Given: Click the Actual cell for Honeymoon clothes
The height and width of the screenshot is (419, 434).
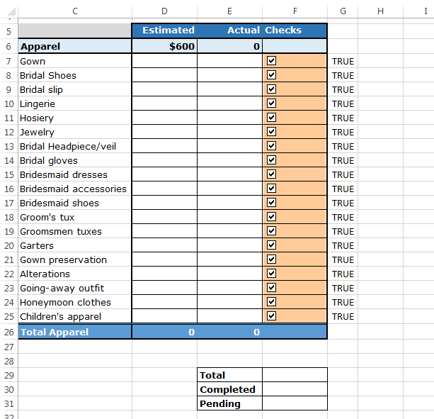Looking at the screenshot, I should [229, 302].
